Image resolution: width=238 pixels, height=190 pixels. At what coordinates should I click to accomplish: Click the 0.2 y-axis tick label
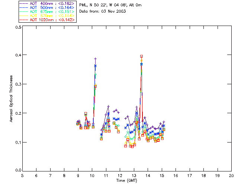[x=18, y=113]
